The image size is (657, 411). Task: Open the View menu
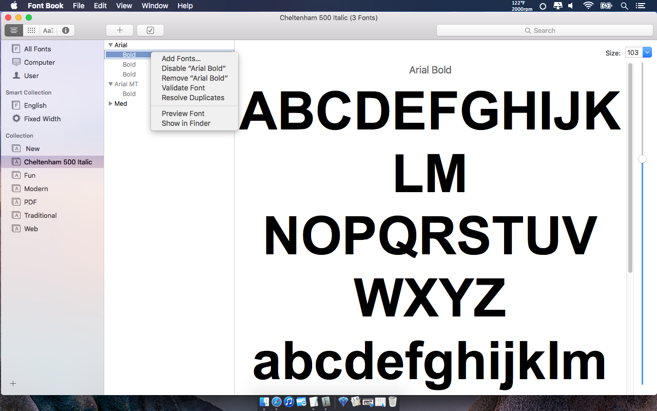coord(124,6)
